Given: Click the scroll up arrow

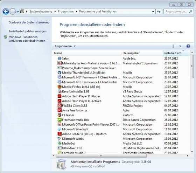Looking at the screenshot, I should pos(192,53).
